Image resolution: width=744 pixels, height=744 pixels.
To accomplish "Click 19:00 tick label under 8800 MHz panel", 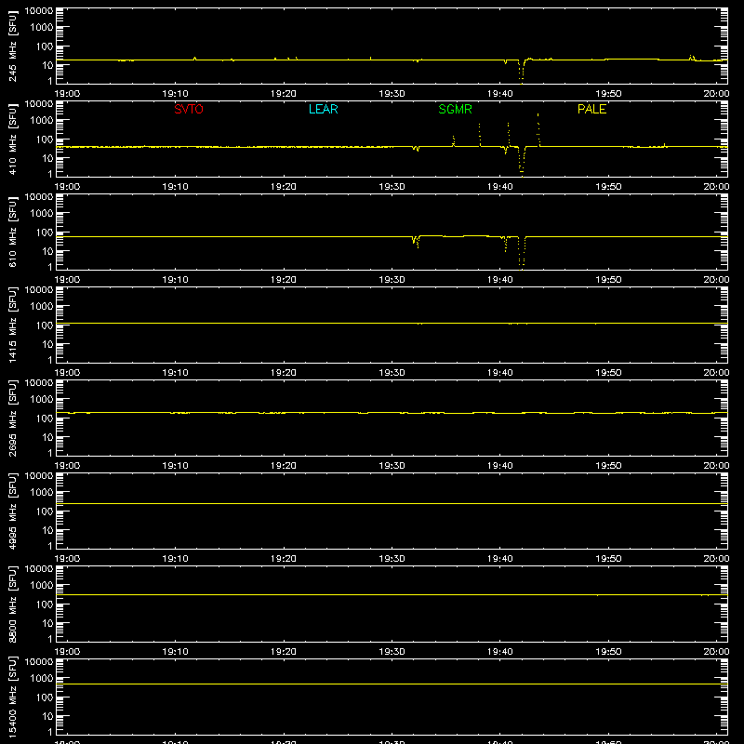I will 67,652.
